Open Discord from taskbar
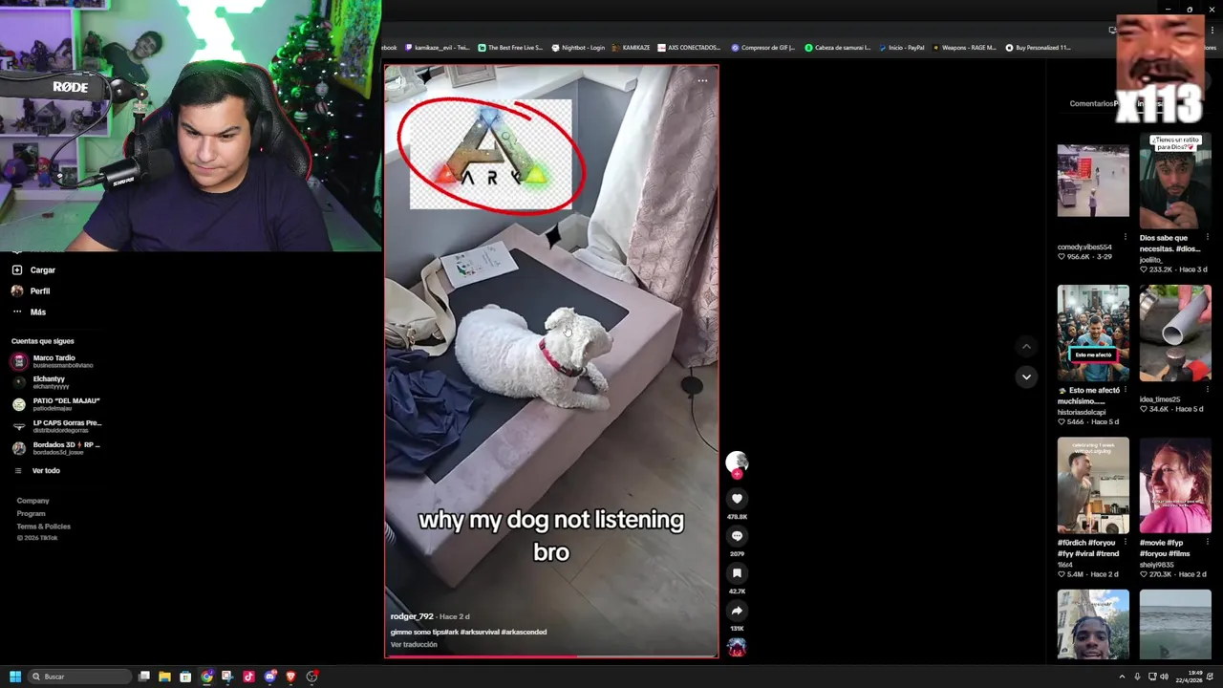Image resolution: width=1223 pixels, height=688 pixels. coord(270,677)
